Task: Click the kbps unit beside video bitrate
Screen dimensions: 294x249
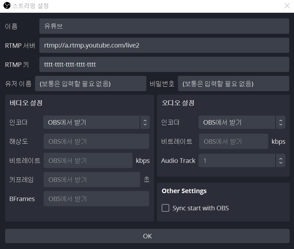Action: click(x=143, y=161)
